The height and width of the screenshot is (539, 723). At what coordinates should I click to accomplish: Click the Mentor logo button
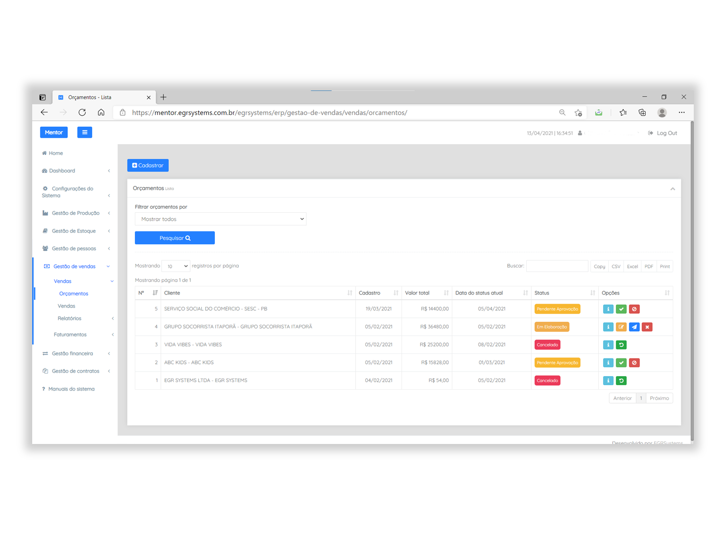pyautogui.click(x=54, y=132)
